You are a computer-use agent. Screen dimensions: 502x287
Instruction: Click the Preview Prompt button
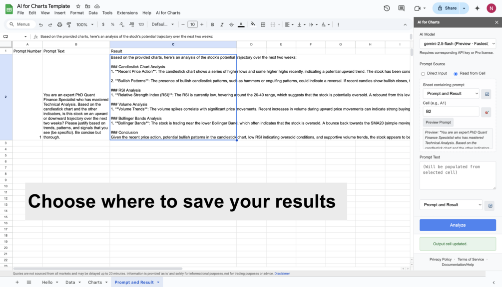(438, 122)
